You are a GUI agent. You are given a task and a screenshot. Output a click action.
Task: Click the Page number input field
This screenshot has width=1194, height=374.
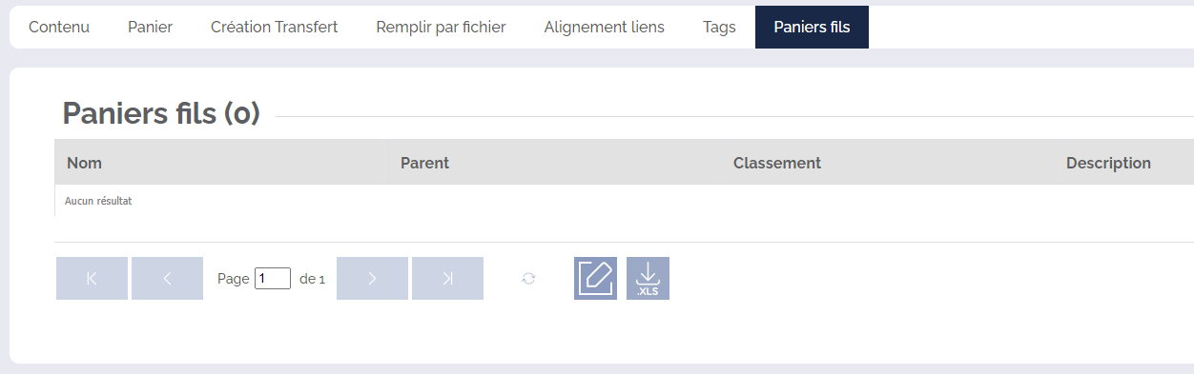coord(273,279)
